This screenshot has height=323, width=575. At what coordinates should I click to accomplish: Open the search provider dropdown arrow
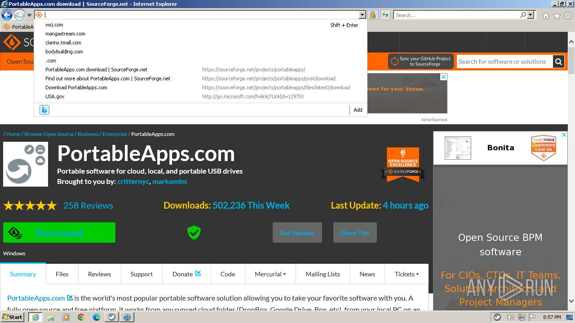(531, 15)
